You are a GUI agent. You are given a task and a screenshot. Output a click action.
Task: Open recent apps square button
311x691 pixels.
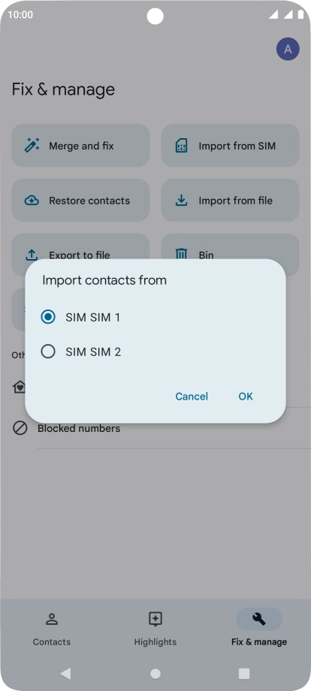coord(244,674)
